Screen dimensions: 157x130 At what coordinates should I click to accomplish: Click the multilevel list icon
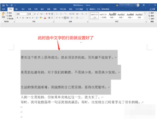click(65, 14)
